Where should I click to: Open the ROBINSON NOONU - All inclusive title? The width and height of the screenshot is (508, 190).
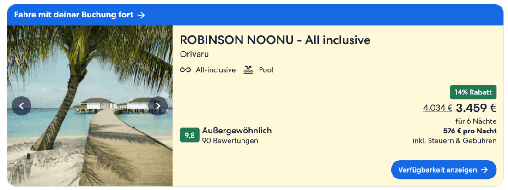tap(275, 40)
